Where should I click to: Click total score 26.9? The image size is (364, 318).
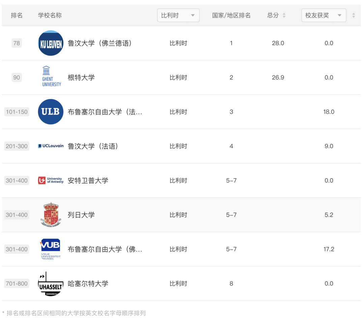(278, 77)
